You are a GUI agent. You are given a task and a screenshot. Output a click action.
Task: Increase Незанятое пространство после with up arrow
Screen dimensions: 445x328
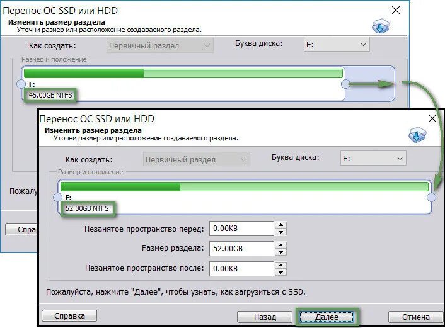(x=280, y=265)
